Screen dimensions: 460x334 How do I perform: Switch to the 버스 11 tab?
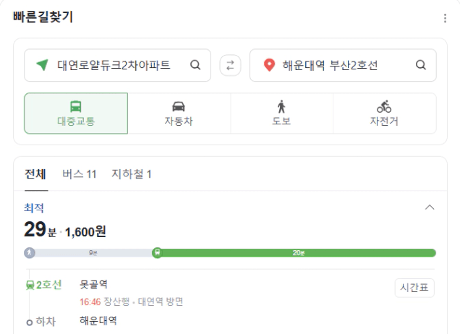[x=80, y=174]
